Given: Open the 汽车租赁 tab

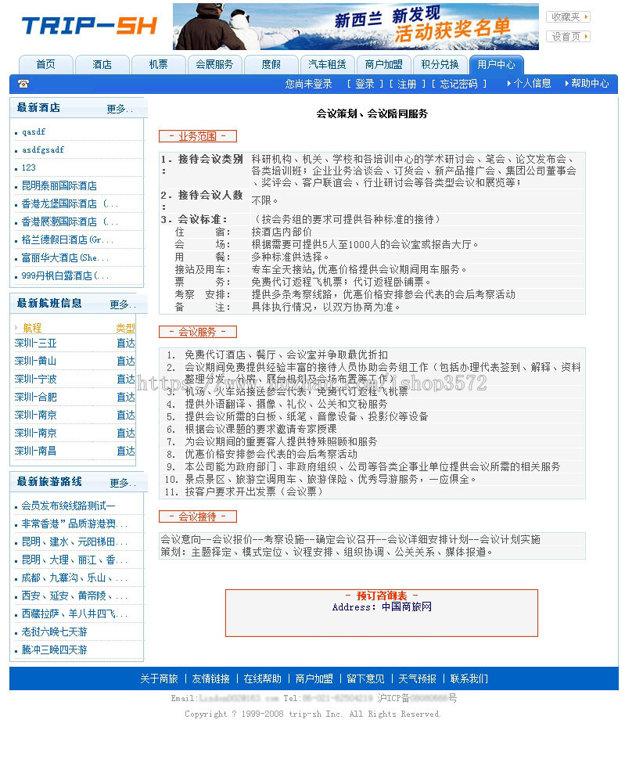Looking at the screenshot, I should click(327, 65).
